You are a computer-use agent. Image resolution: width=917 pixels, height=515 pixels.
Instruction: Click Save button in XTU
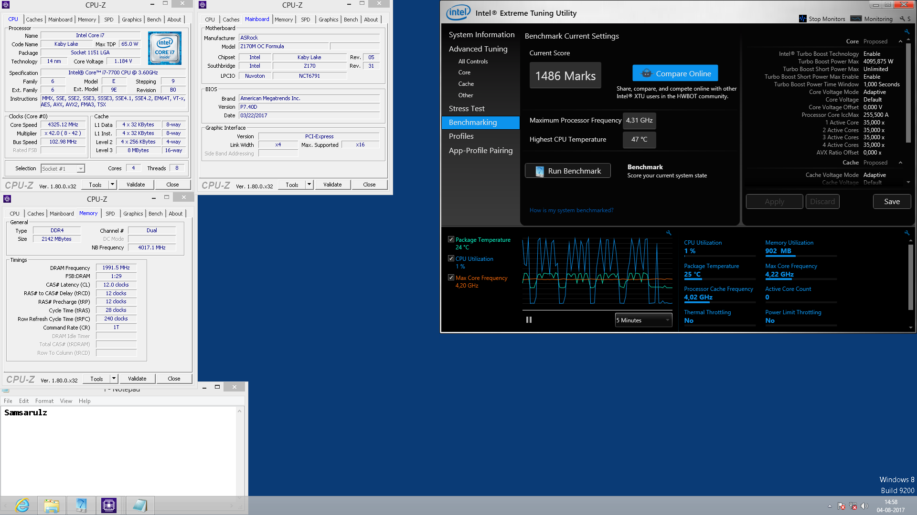[x=892, y=201]
